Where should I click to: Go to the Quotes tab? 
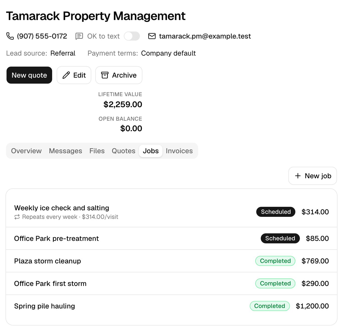tap(124, 151)
